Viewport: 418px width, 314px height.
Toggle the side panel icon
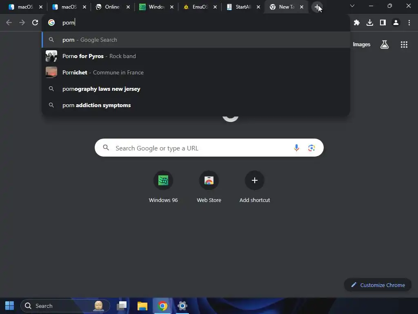coord(383,23)
